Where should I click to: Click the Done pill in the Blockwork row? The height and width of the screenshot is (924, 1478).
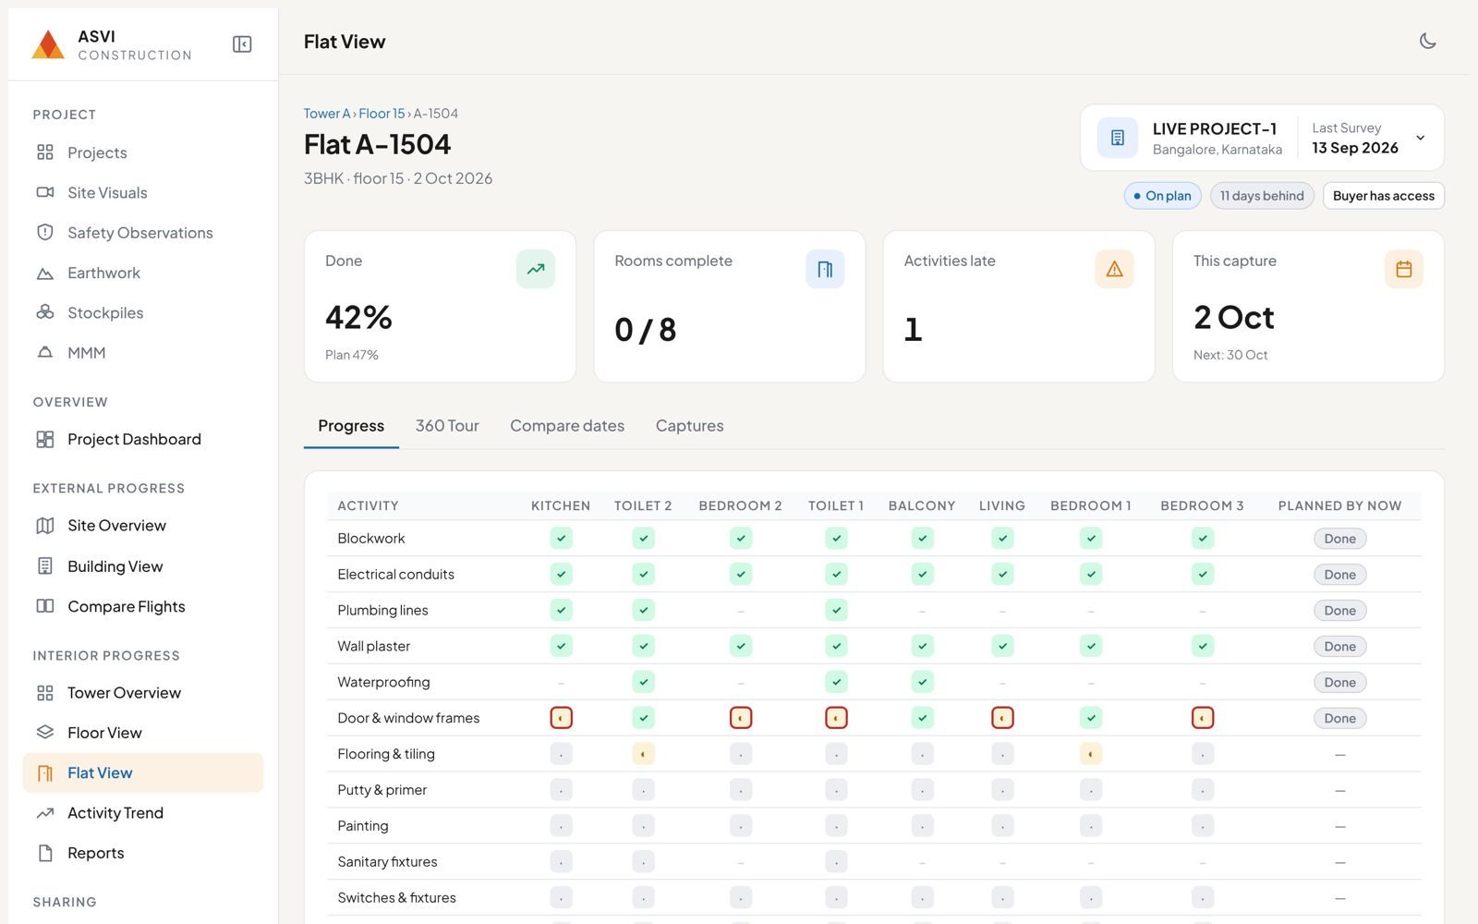[1339, 539]
